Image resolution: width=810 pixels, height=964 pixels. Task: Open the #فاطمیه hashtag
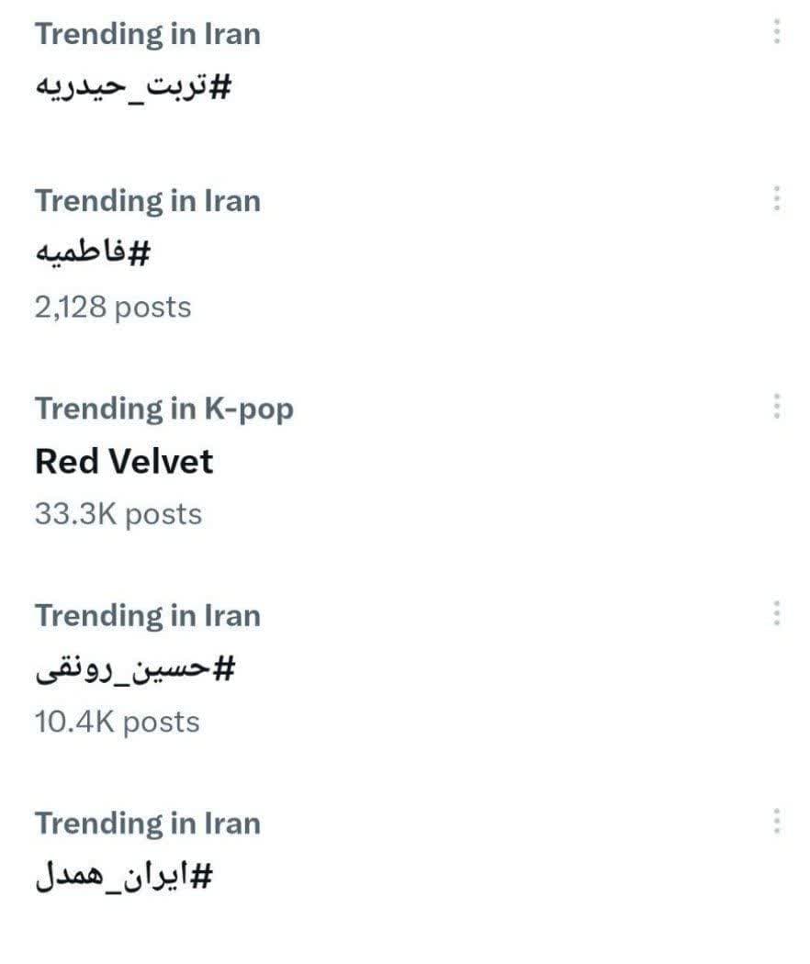coord(92,253)
